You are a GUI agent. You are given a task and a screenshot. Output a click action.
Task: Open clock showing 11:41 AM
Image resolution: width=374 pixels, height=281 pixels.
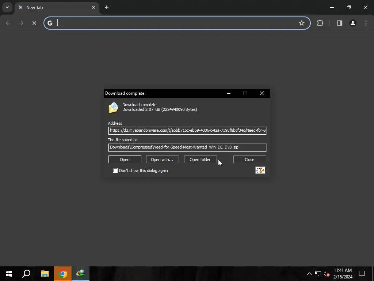(x=343, y=274)
